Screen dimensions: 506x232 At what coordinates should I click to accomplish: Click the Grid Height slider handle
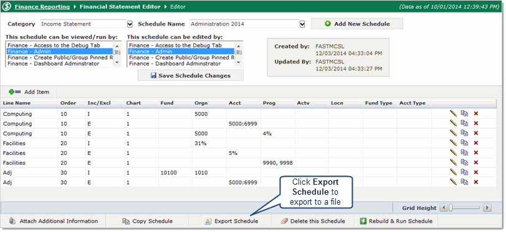click(x=451, y=208)
